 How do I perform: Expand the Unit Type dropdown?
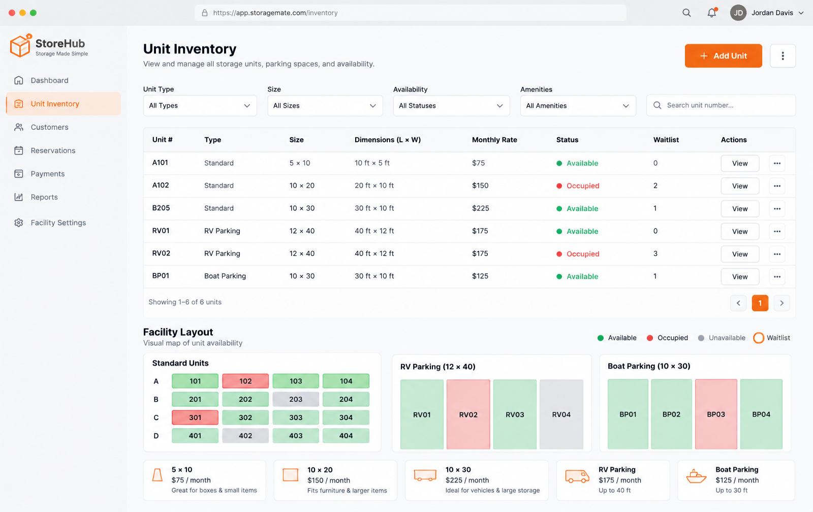[200, 106]
